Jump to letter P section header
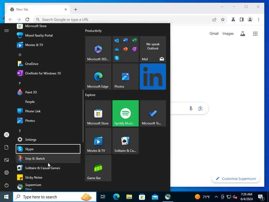Viewport: 269px width, 202px height. [20, 83]
